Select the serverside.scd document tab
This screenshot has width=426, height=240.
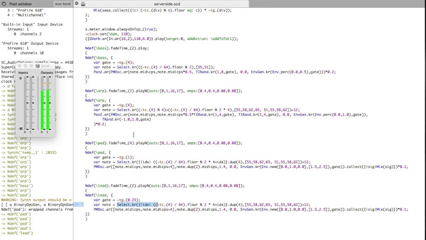coord(161,4)
